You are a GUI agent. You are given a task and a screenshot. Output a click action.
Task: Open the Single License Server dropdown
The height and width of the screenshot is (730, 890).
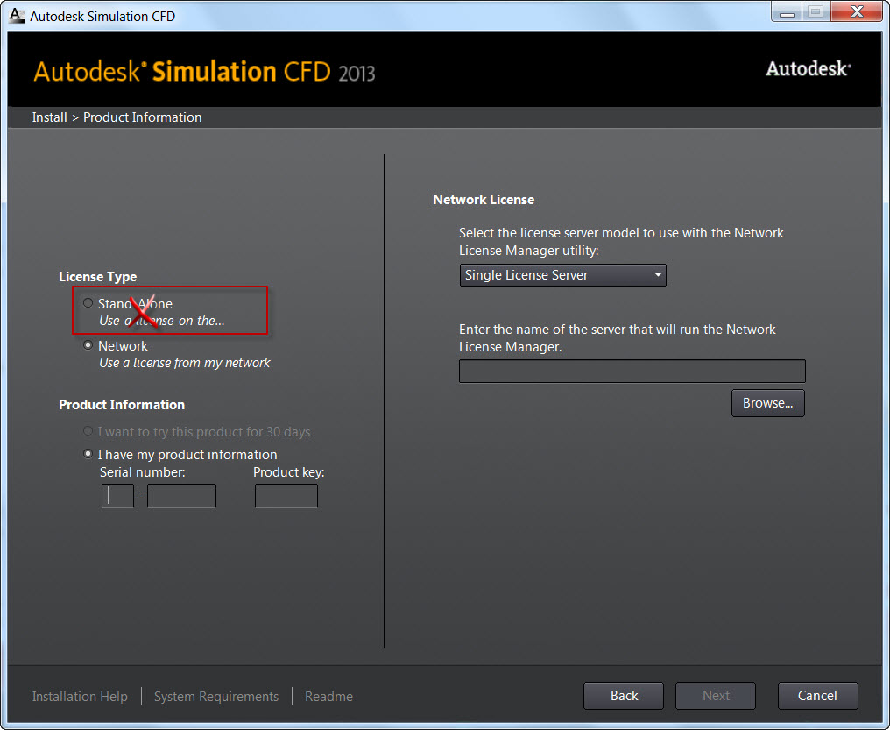(562, 275)
